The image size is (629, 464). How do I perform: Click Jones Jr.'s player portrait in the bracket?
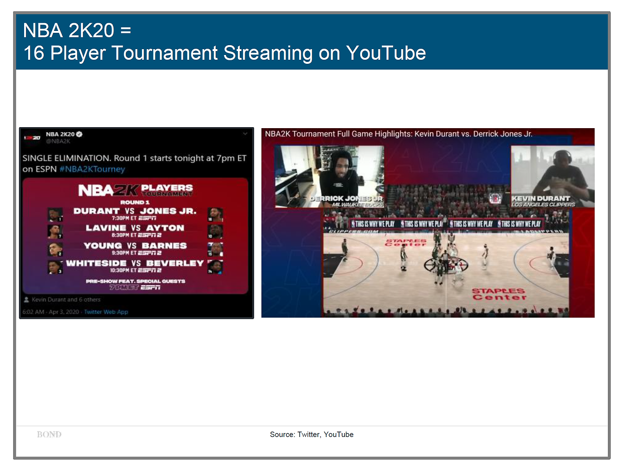click(x=215, y=215)
